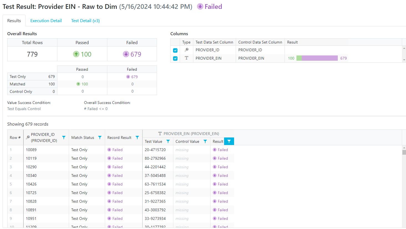Click the purple failed arrow icon beside 679

pos(126,54)
